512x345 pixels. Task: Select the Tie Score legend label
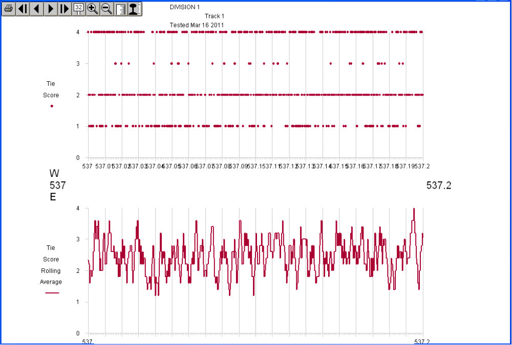(x=51, y=89)
